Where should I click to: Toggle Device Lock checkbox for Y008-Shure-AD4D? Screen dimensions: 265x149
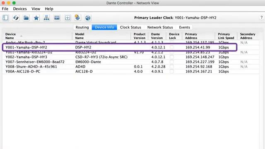coord(172,67)
